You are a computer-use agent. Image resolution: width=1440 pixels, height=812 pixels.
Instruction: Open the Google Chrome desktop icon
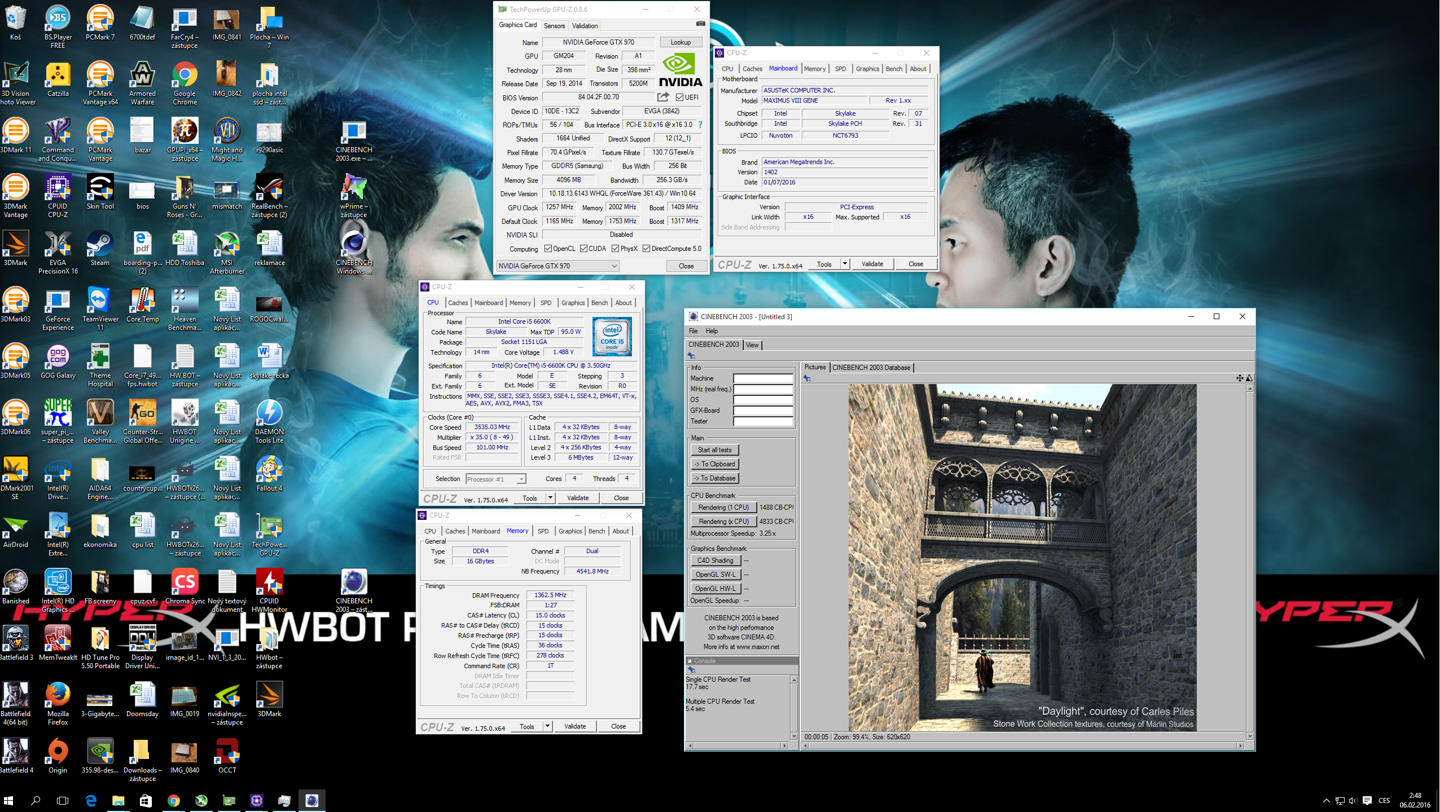coord(185,83)
